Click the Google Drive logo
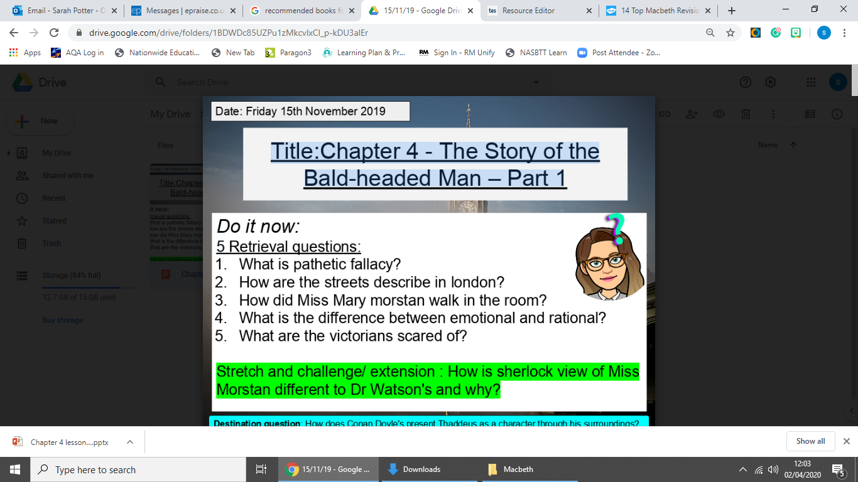Screen dimensions: 858x482 (23, 82)
